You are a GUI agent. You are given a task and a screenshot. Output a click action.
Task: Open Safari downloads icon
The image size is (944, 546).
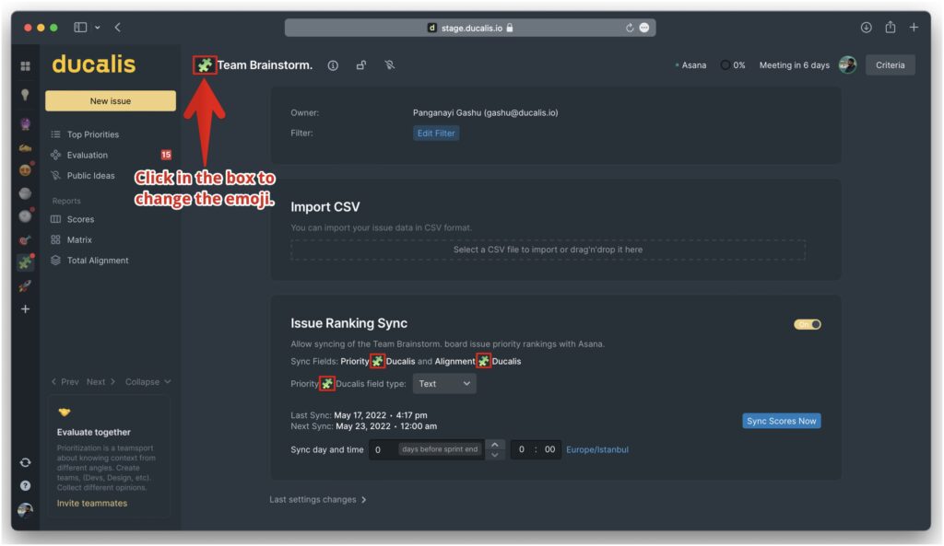tap(866, 27)
